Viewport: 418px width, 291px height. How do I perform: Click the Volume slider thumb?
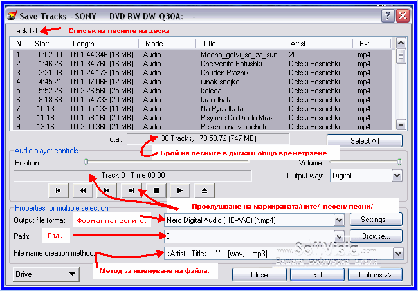399,162
